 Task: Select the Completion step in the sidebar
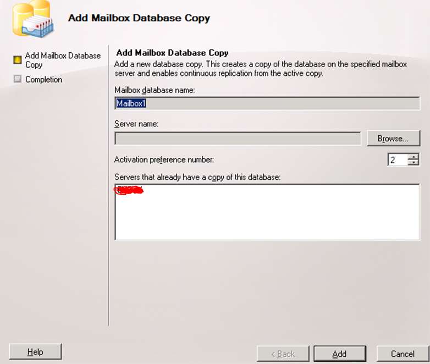(43, 80)
